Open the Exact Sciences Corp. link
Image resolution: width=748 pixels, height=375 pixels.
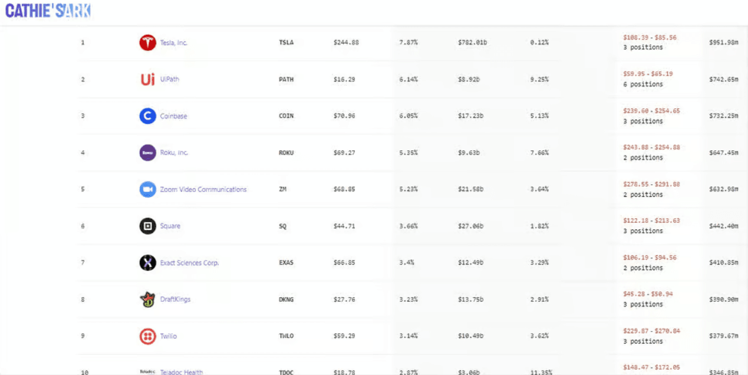(x=189, y=263)
